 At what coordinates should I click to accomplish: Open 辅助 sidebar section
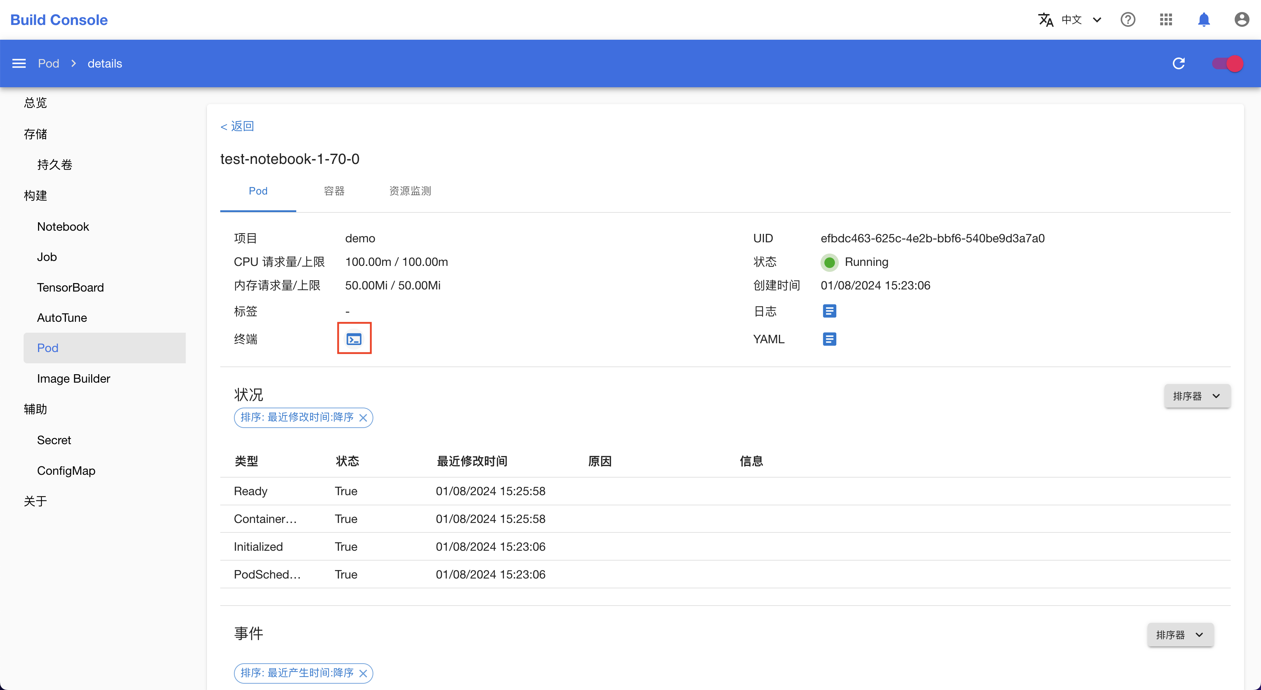35,409
